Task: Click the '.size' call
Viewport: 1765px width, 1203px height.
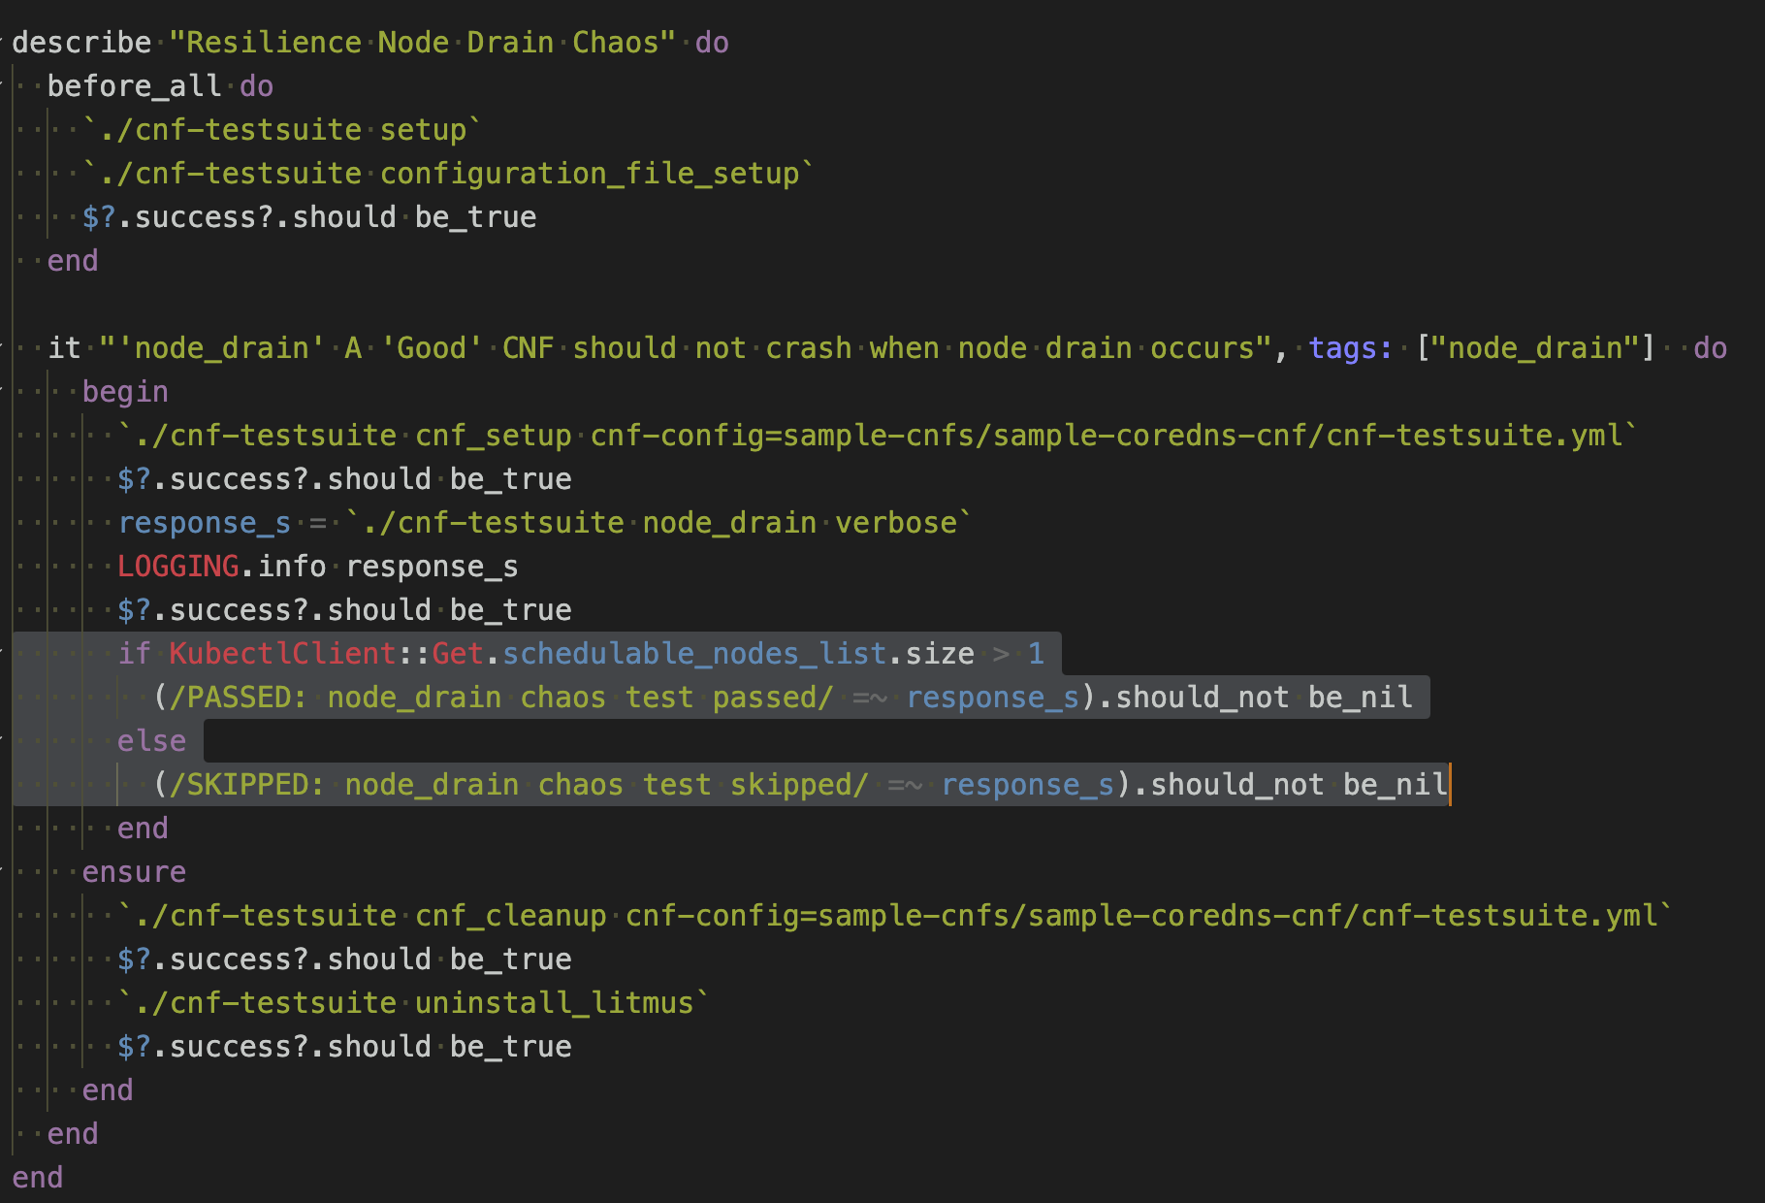Action: tap(931, 654)
